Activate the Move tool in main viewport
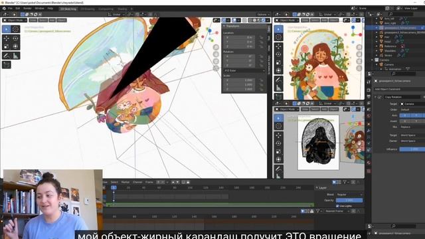The image size is (425, 239). pyautogui.click(x=7, y=39)
